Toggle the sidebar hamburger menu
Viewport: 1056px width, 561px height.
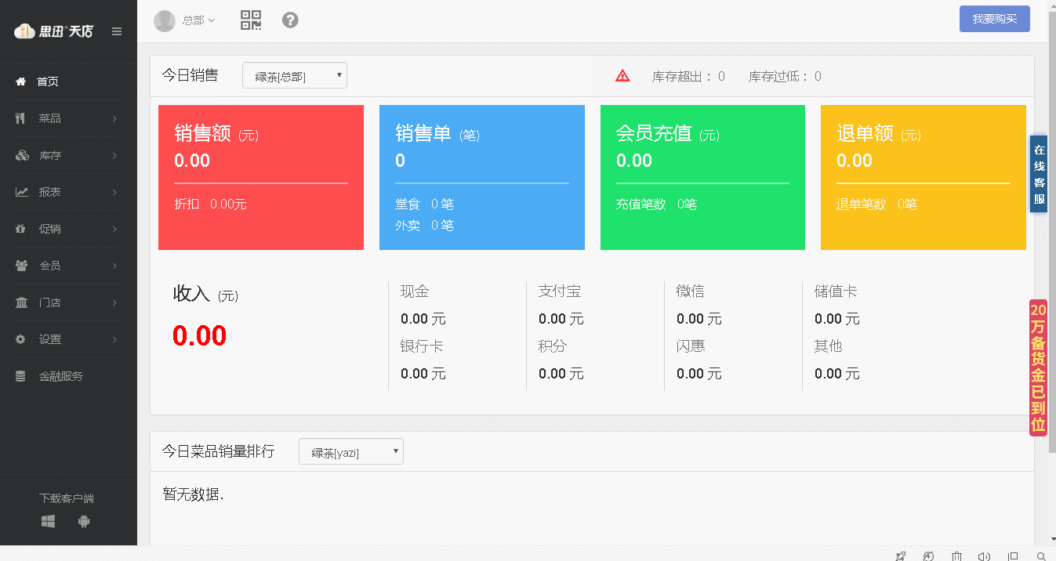pyautogui.click(x=117, y=31)
